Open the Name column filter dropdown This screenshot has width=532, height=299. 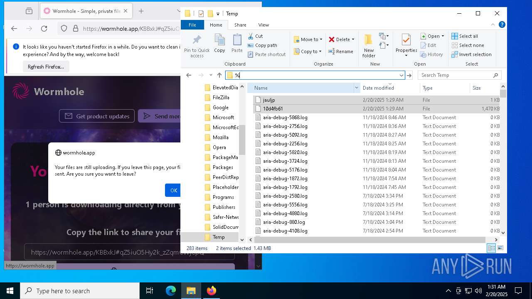coord(356,88)
